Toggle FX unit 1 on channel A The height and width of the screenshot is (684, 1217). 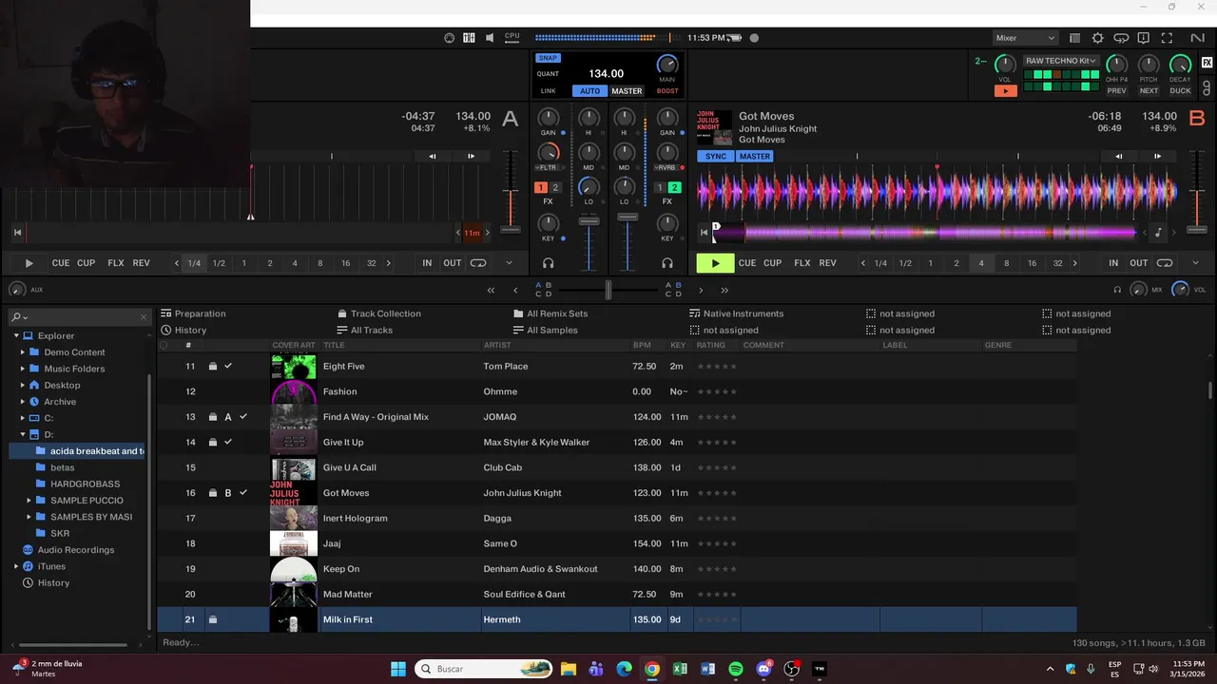[x=541, y=188]
